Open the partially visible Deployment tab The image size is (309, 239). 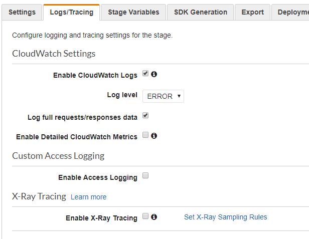[x=292, y=12]
